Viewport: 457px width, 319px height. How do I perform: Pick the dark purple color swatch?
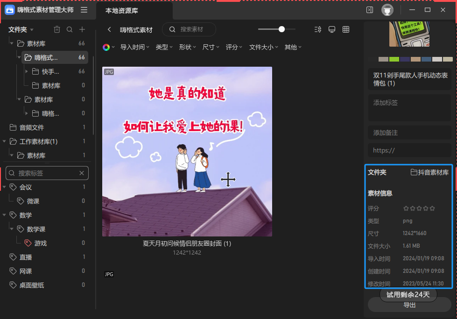coord(405,59)
